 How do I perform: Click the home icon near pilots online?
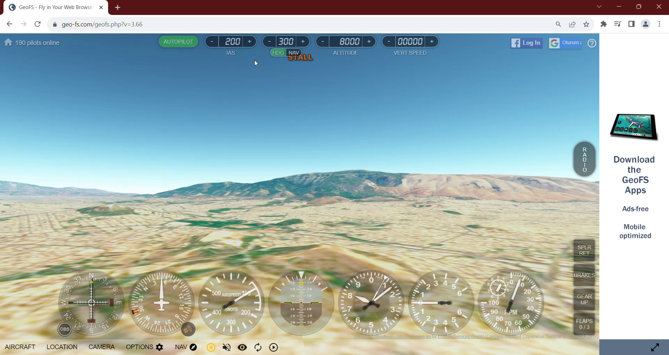click(8, 42)
